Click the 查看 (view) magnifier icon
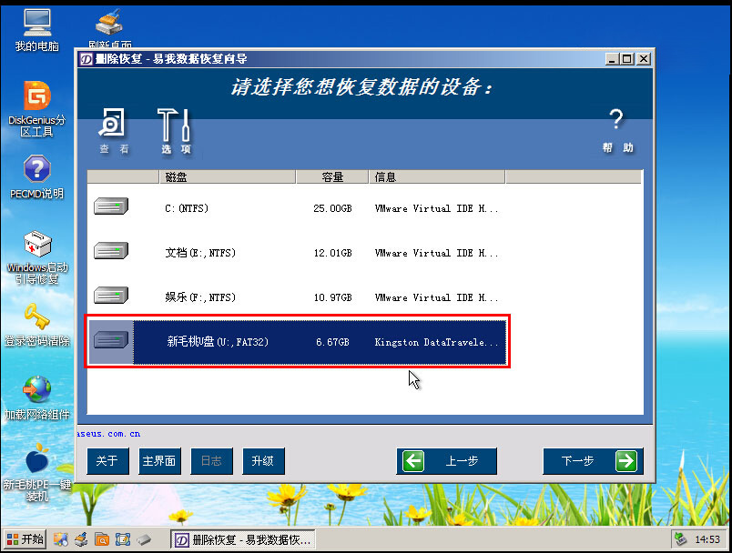 point(112,123)
